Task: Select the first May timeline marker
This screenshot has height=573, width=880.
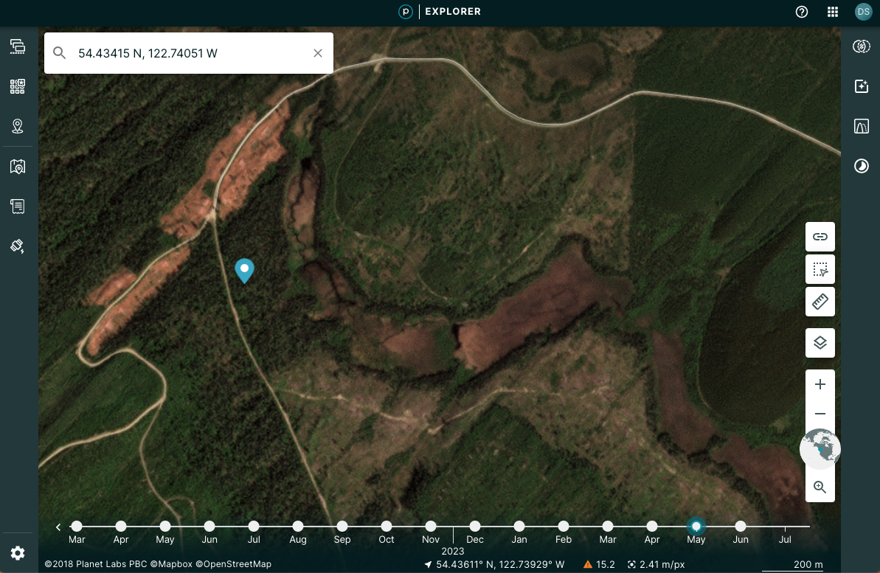Action: coord(165,526)
